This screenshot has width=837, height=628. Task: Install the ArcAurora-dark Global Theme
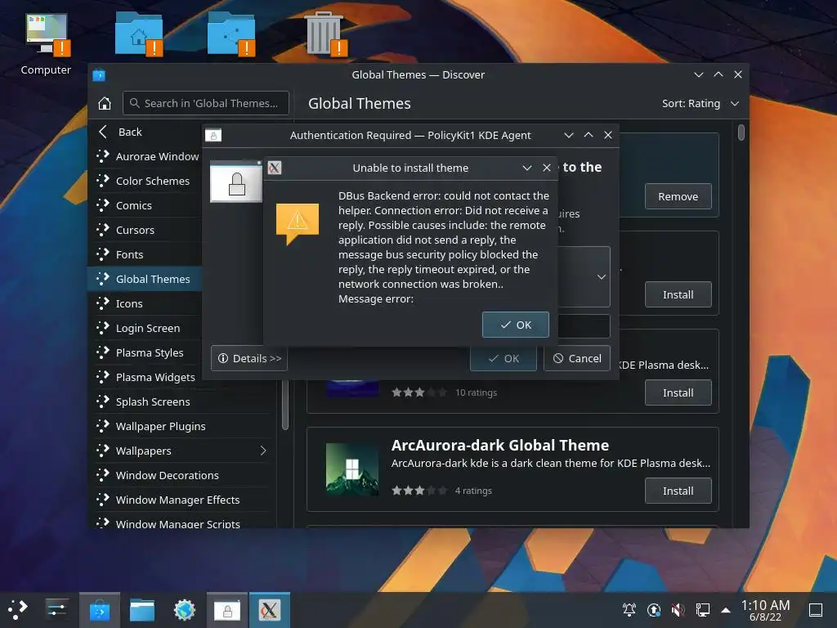(678, 491)
